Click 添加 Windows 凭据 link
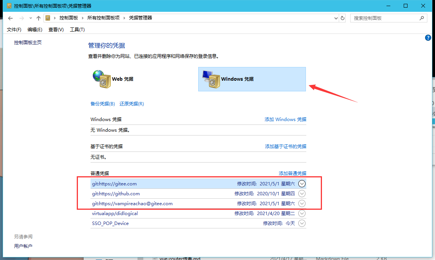 pyautogui.click(x=285, y=120)
